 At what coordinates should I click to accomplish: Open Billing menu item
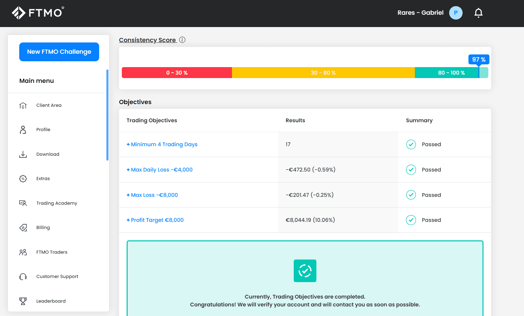pos(43,228)
